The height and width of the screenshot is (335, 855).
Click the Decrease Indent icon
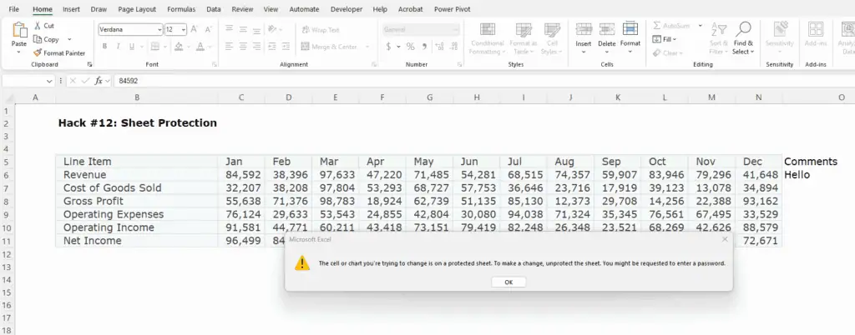click(x=272, y=47)
